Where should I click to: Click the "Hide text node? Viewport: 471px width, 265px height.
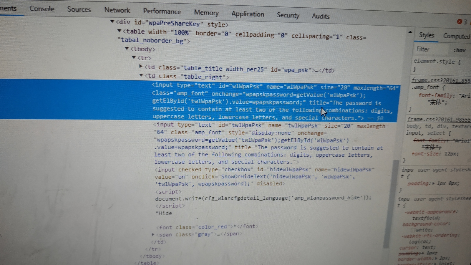click(164, 213)
